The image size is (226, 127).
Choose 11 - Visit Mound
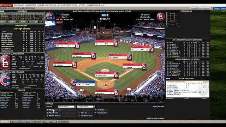click(x=101, y=113)
